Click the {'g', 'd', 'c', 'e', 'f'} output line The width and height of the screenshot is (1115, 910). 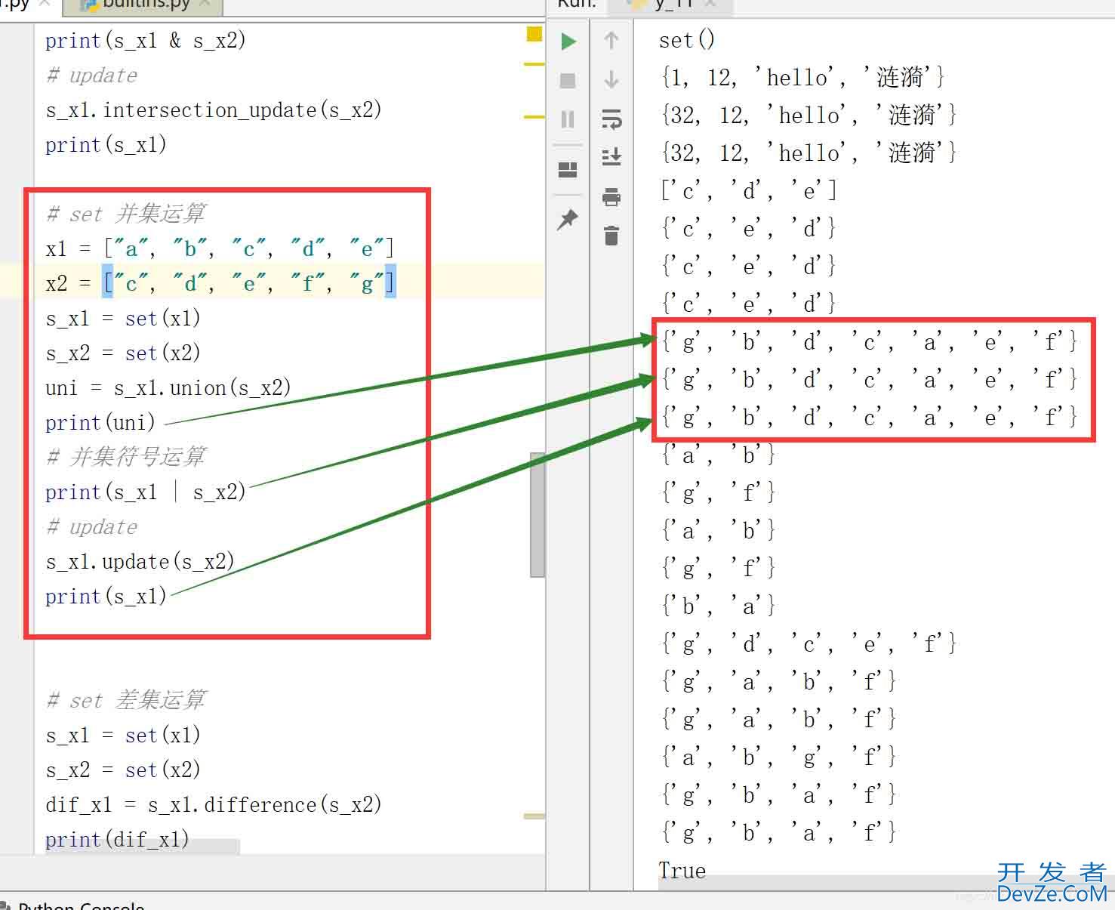(809, 643)
